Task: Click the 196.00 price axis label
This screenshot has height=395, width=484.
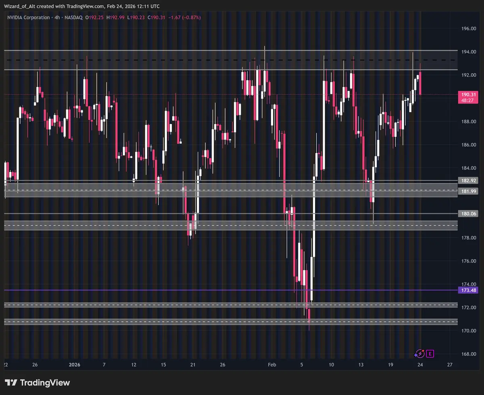Action: coord(468,29)
